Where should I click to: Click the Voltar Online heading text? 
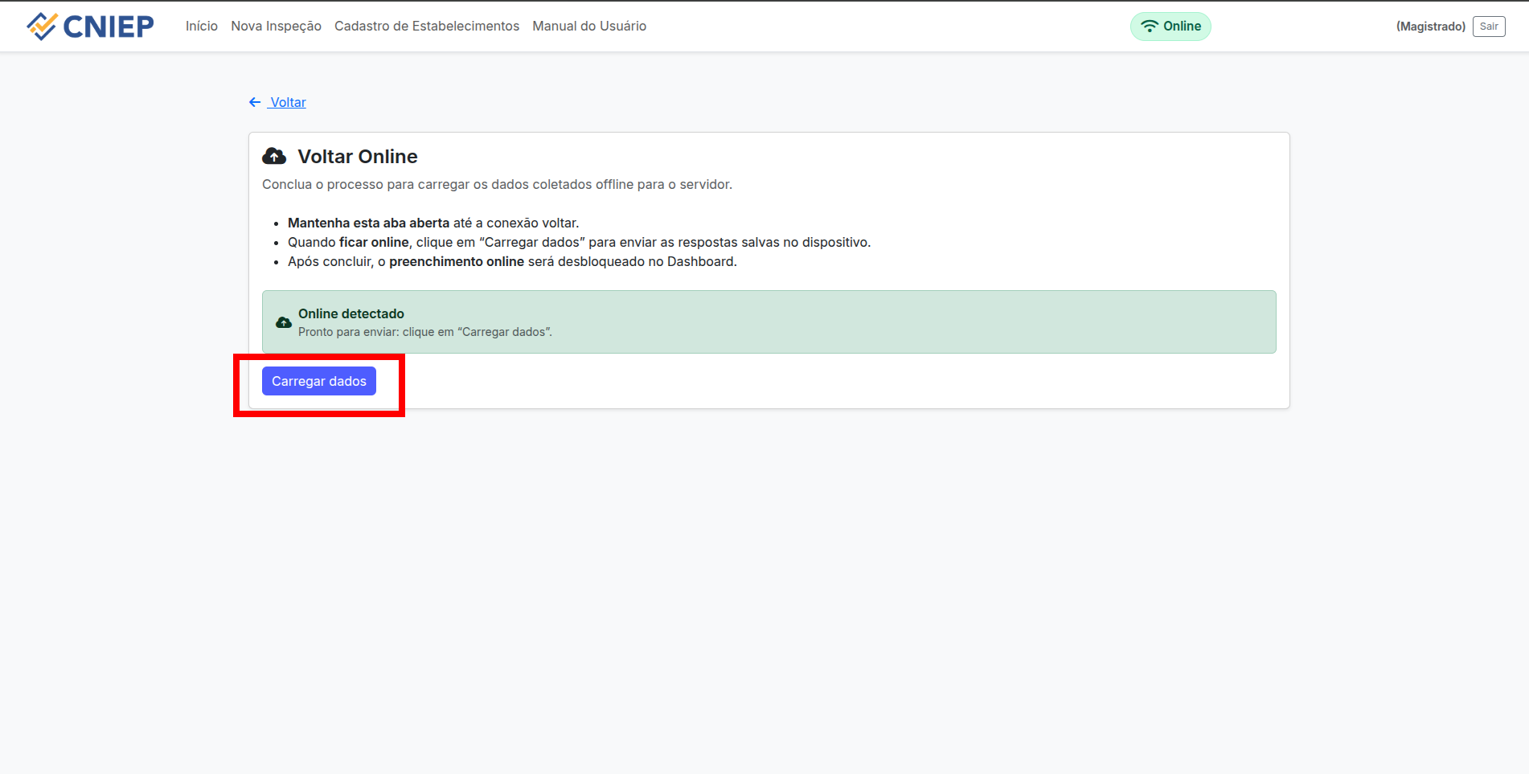[x=358, y=157]
